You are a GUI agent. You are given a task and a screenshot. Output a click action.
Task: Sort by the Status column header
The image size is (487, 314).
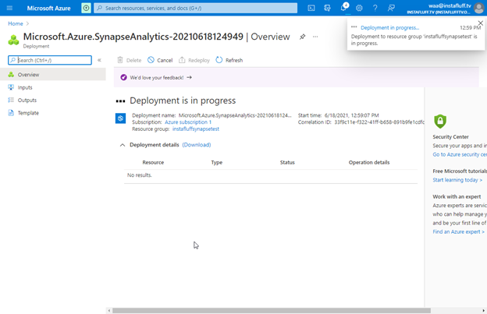(287, 162)
